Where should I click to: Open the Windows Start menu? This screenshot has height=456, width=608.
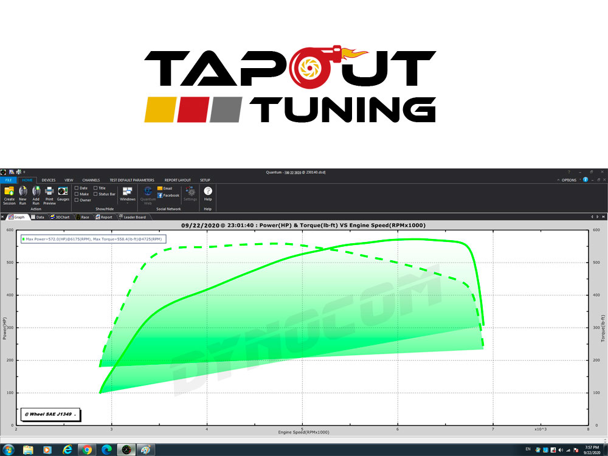pos(8,450)
